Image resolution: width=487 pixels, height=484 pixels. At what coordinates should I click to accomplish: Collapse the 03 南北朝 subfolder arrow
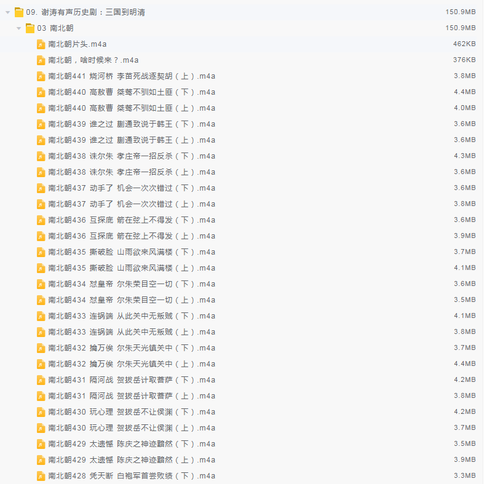point(19,28)
